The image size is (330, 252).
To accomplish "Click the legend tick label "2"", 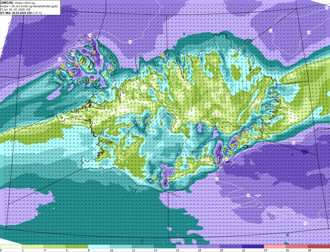I will [23, 250].
